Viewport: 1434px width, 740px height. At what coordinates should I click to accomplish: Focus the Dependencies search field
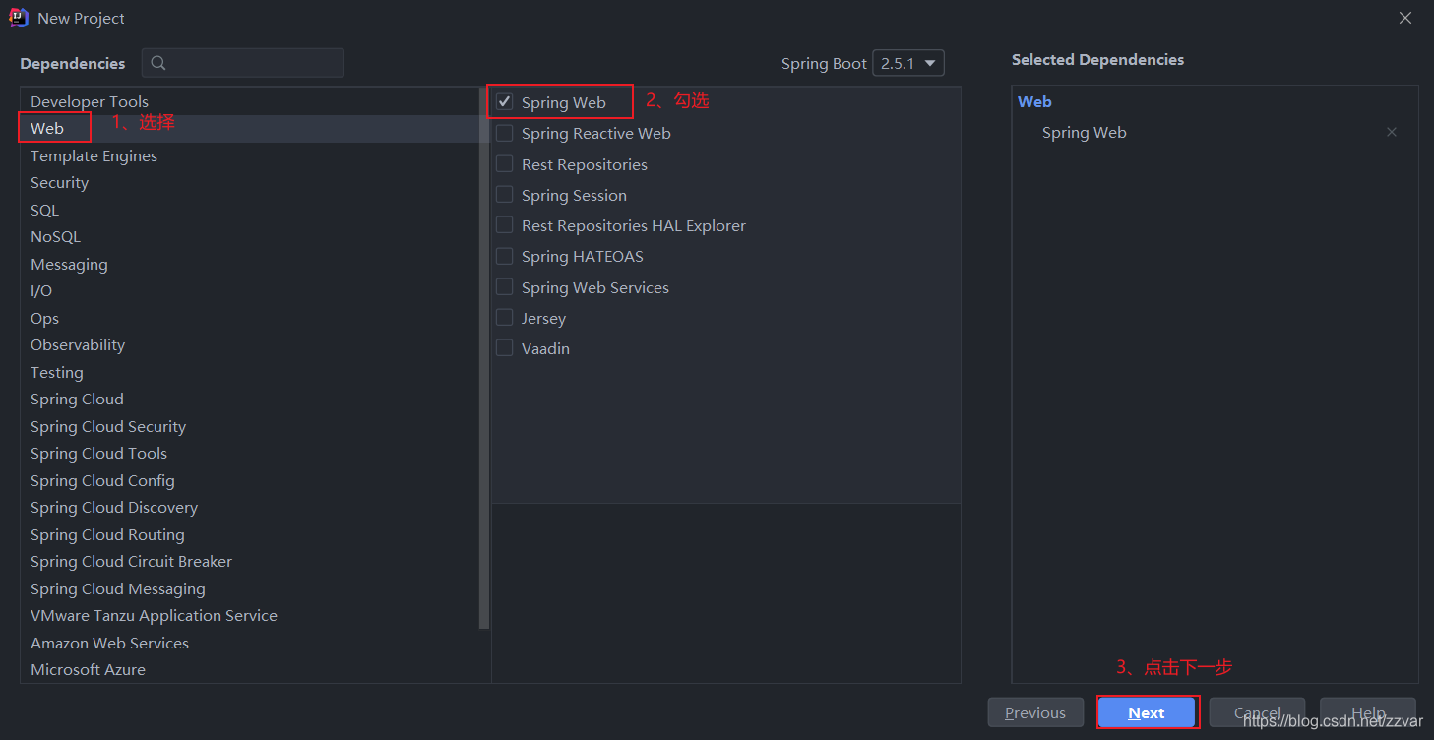click(243, 63)
